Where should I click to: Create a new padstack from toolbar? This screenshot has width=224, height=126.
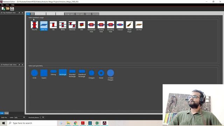(x=3, y=8)
